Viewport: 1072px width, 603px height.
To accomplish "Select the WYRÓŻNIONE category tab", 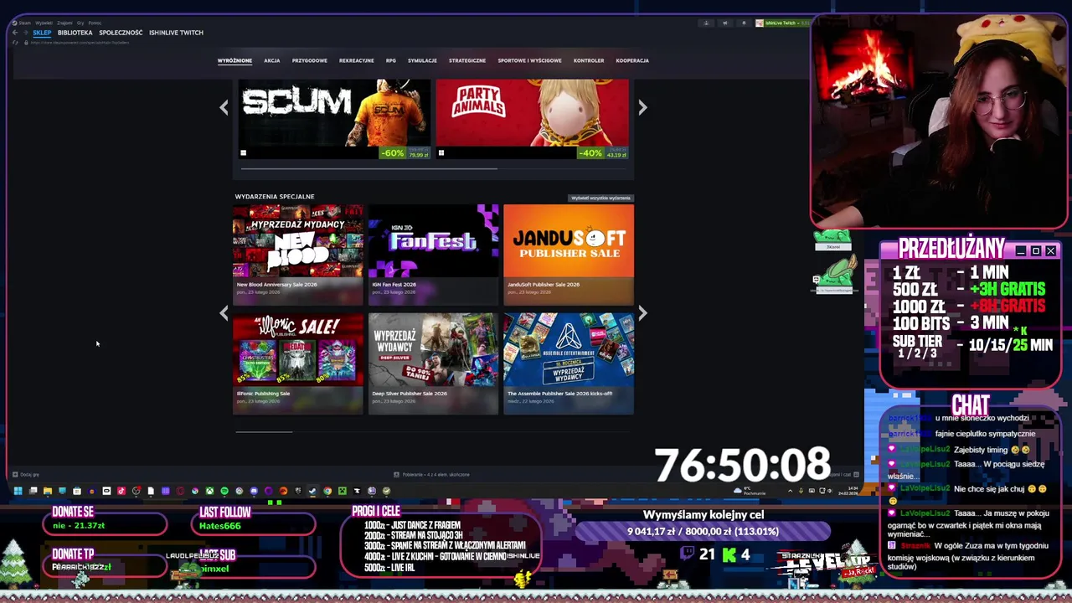I will point(234,60).
